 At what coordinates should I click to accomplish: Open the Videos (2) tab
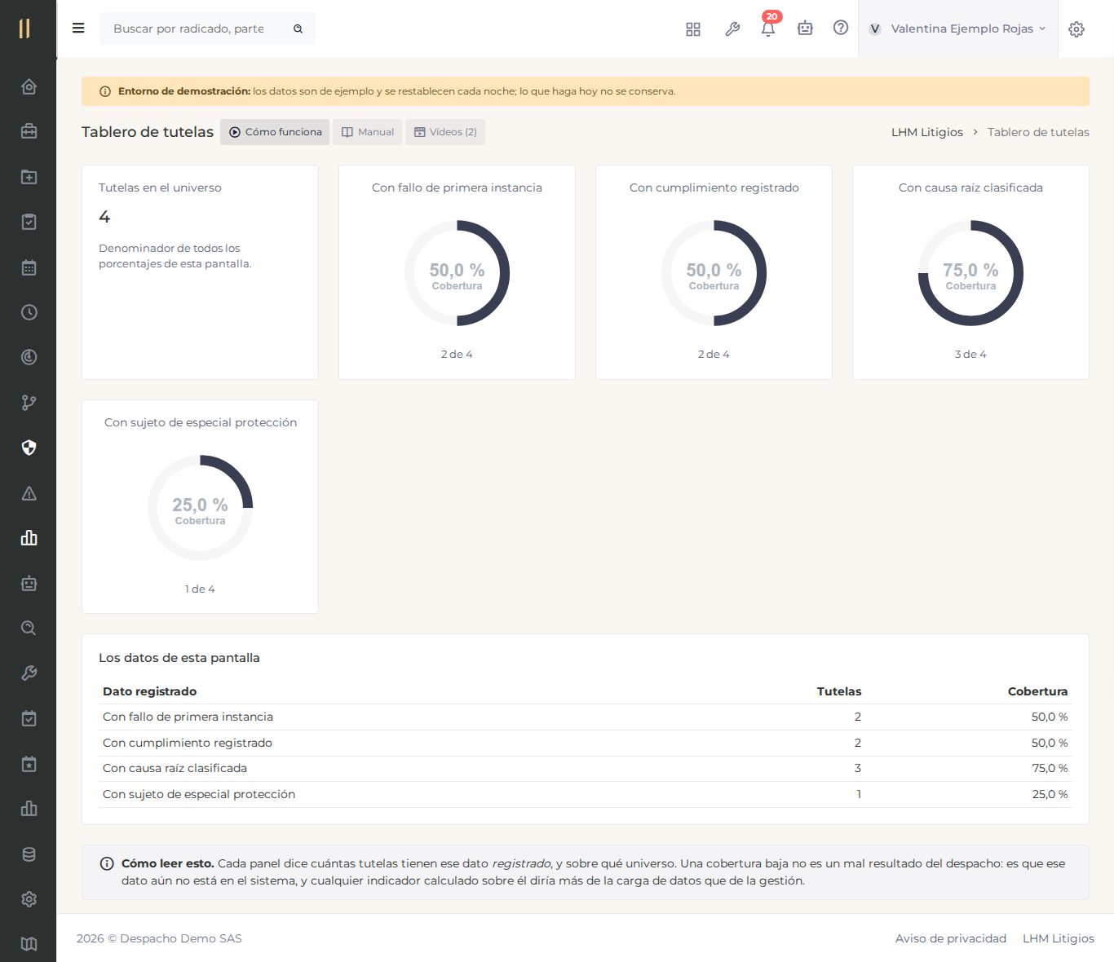[445, 132]
